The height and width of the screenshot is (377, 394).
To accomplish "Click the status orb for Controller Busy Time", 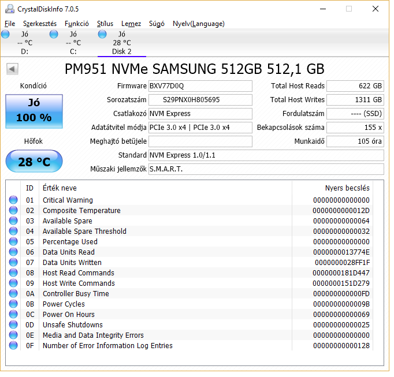I will click(13, 293).
